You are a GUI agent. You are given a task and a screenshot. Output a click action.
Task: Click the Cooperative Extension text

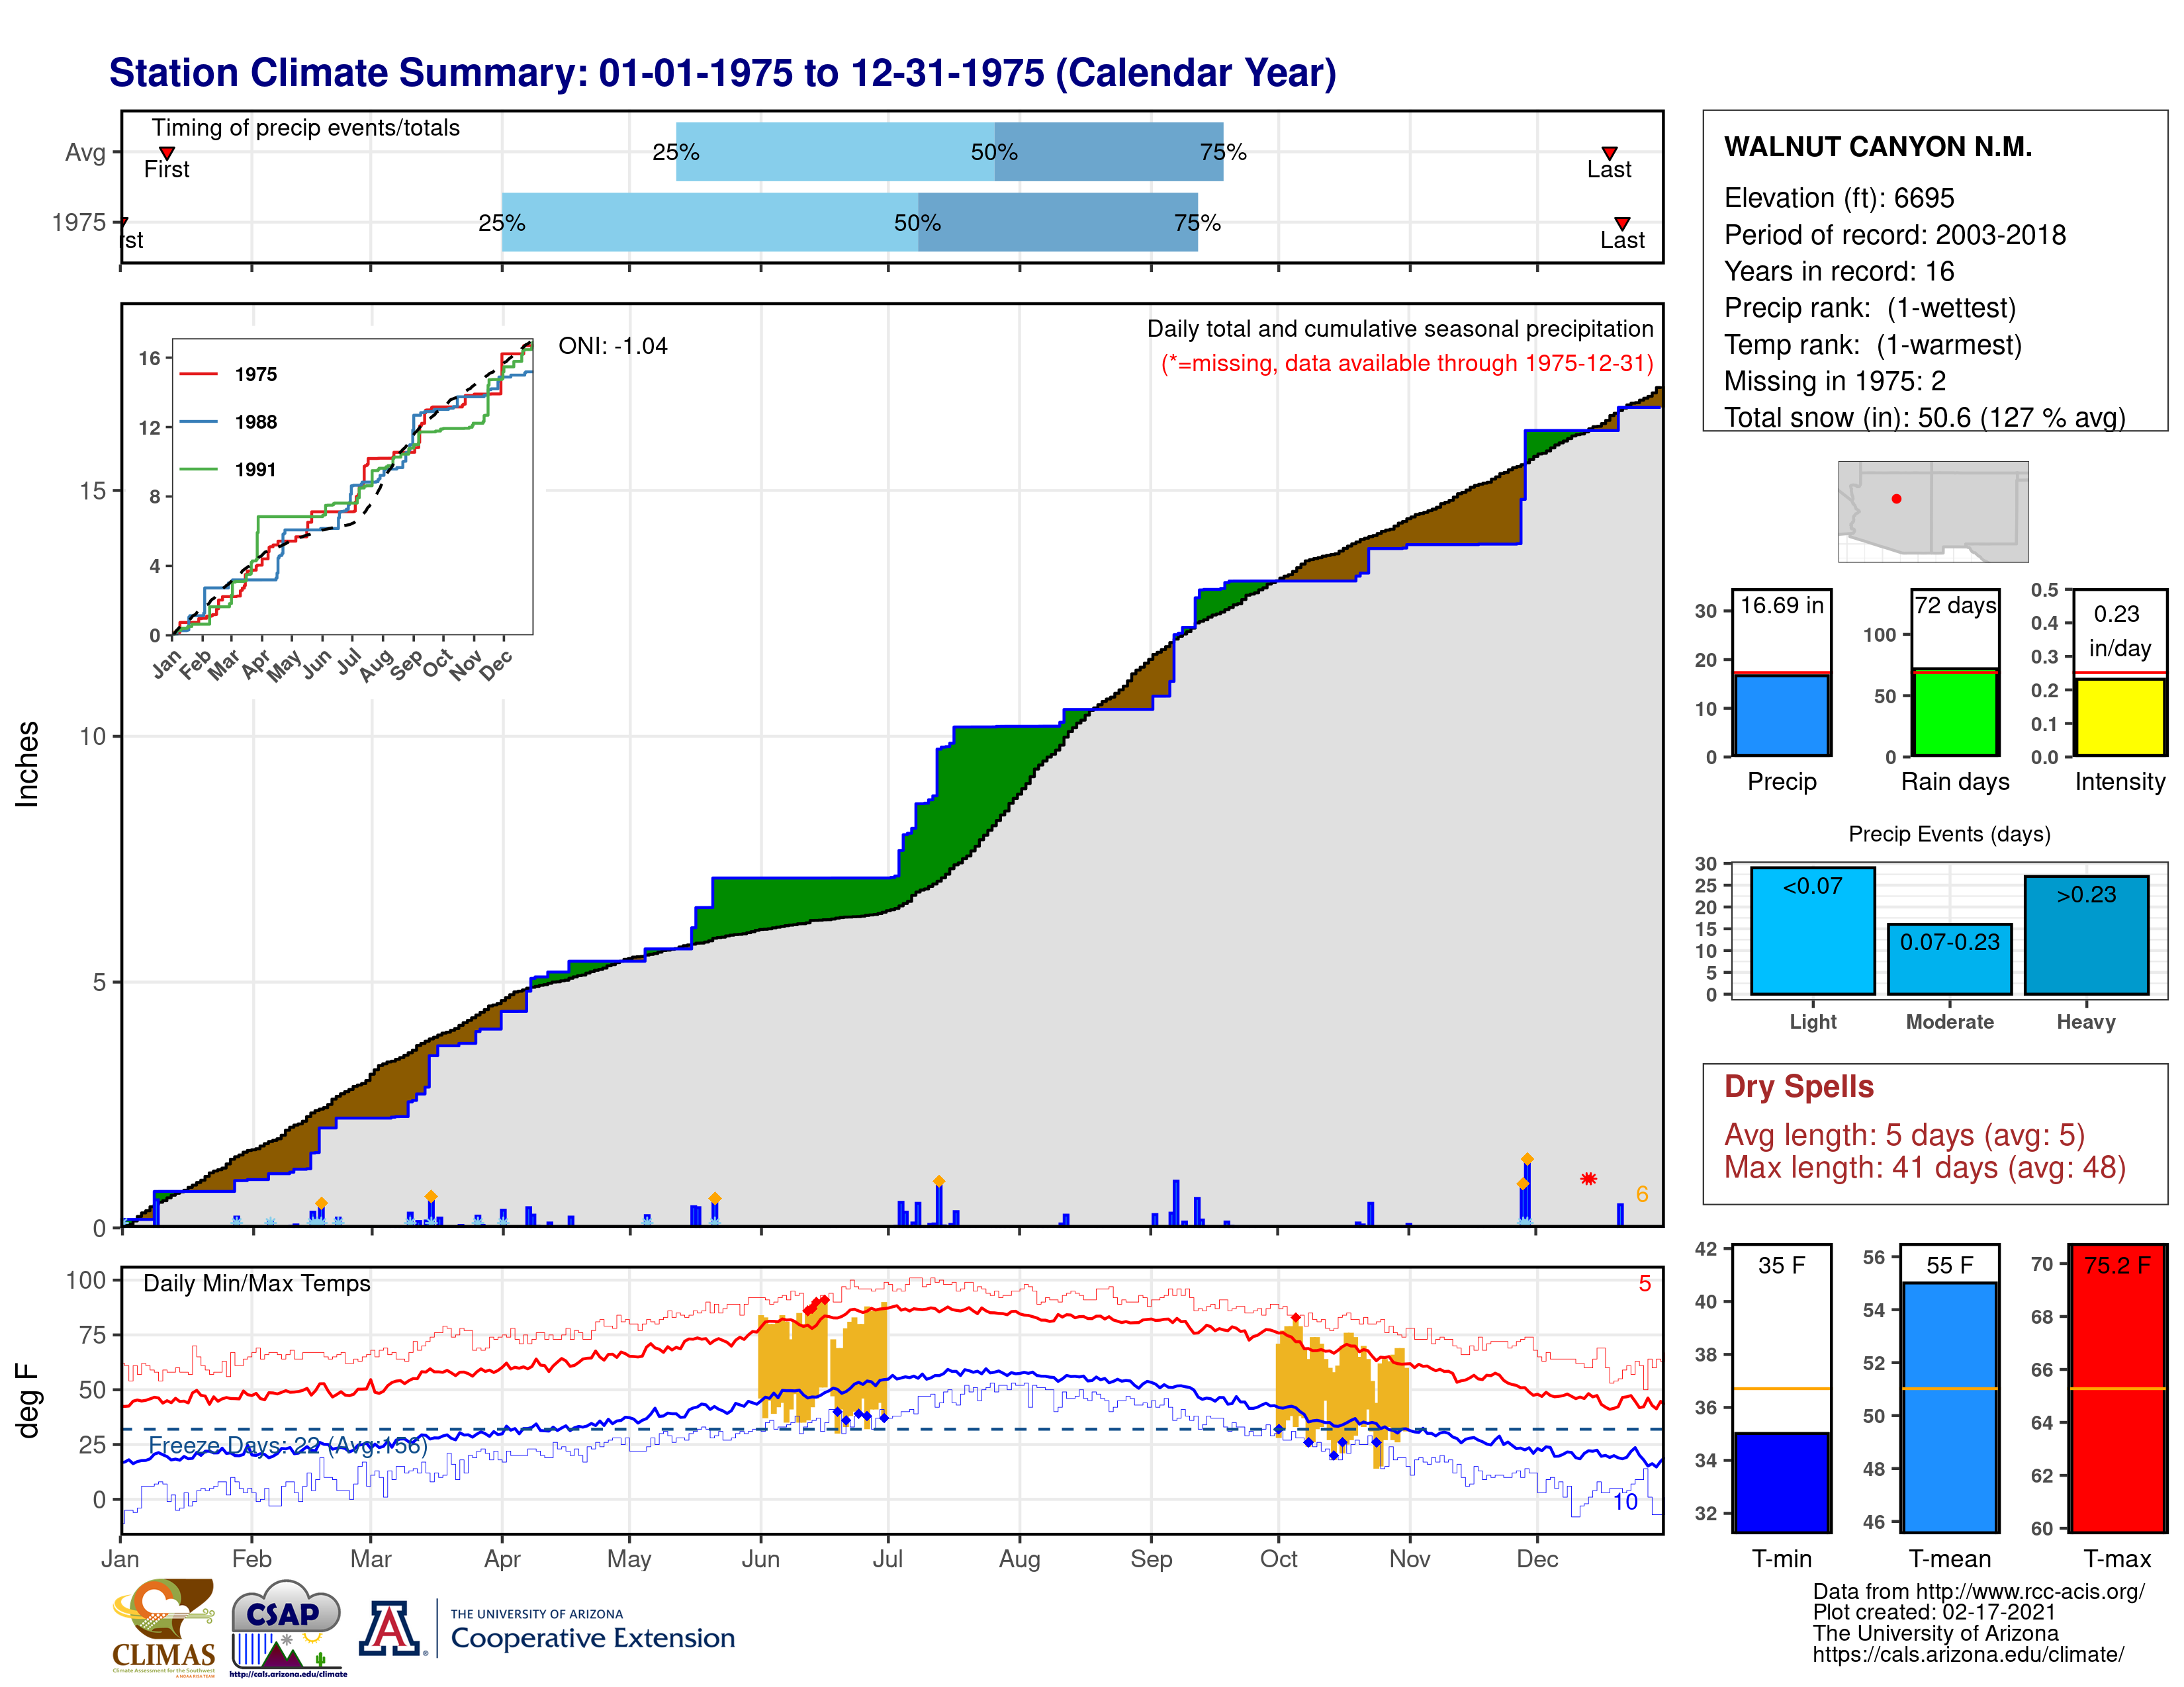[x=592, y=1638]
